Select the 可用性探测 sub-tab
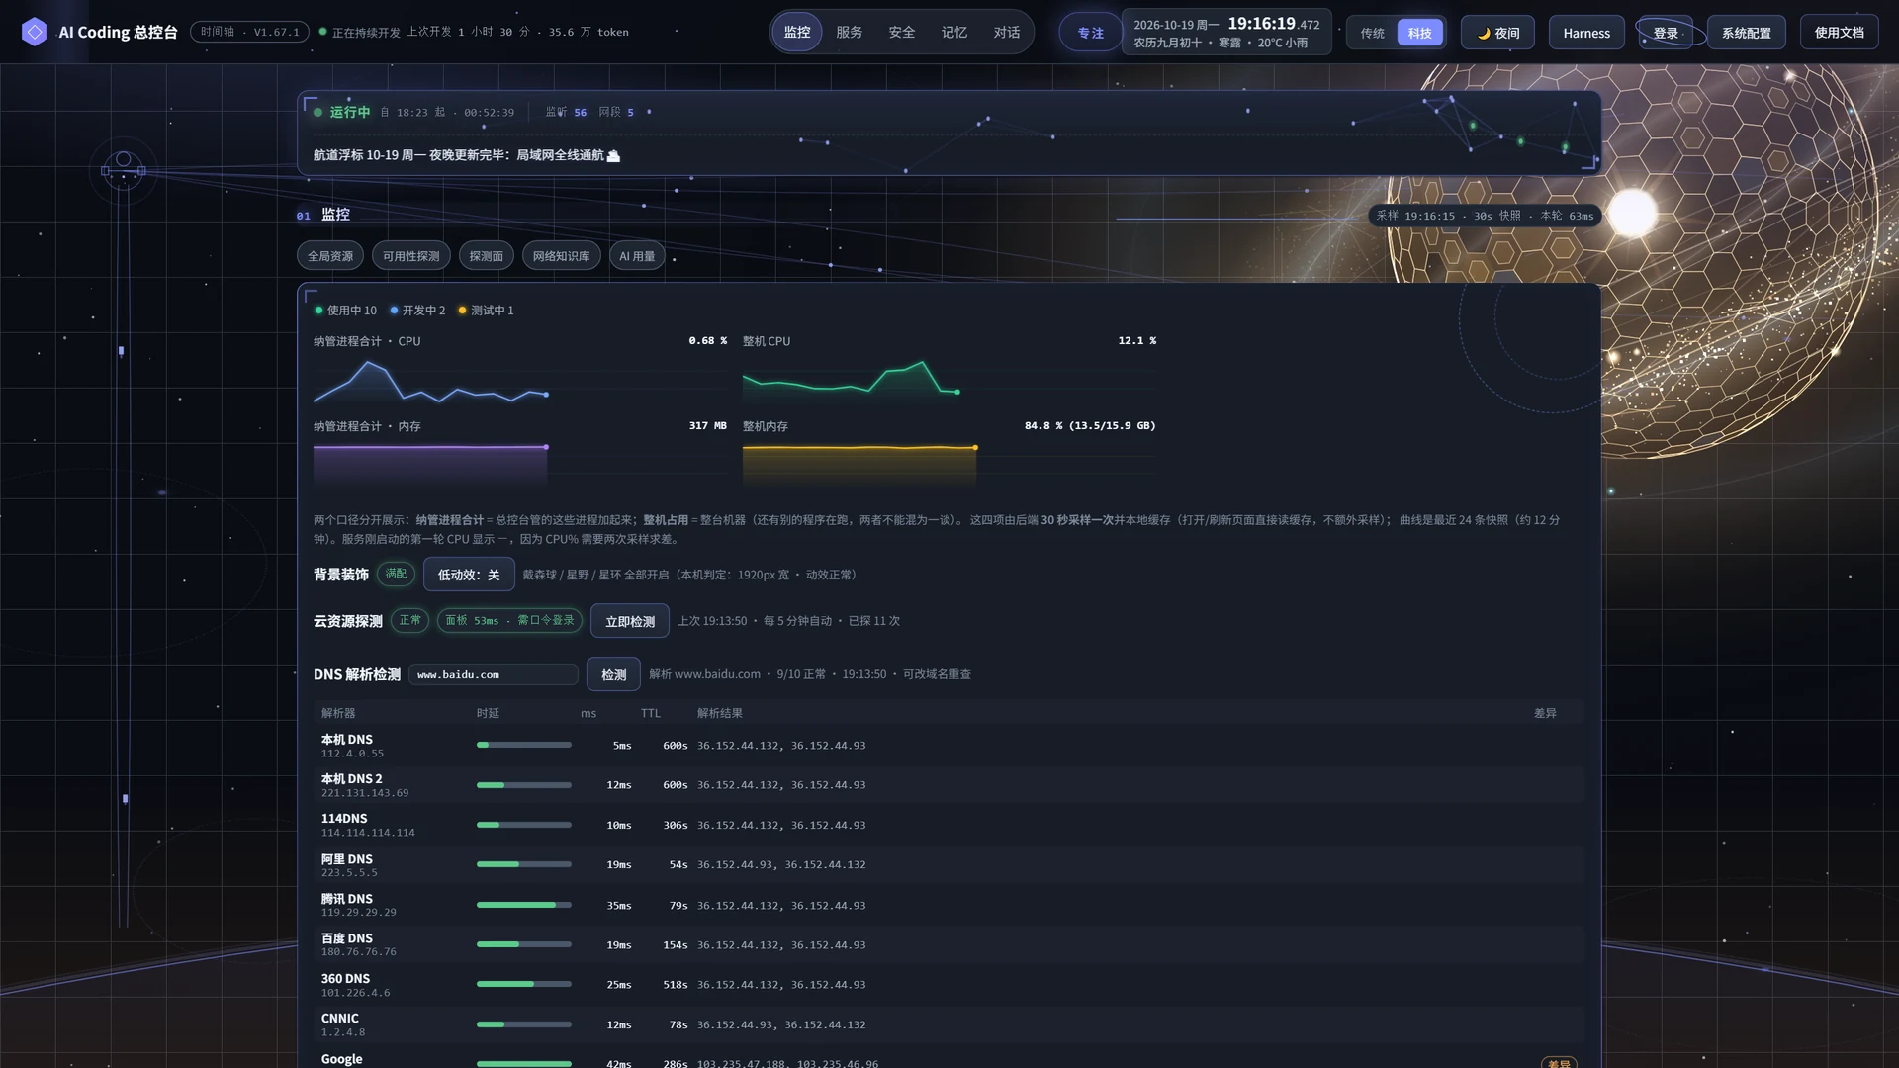The image size is (1899, 1068). click(x=411, y=256)
